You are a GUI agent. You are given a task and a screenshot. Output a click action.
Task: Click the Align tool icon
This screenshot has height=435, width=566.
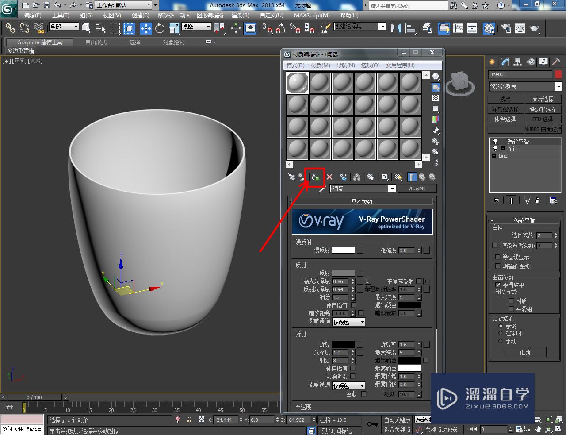(411, 28)
